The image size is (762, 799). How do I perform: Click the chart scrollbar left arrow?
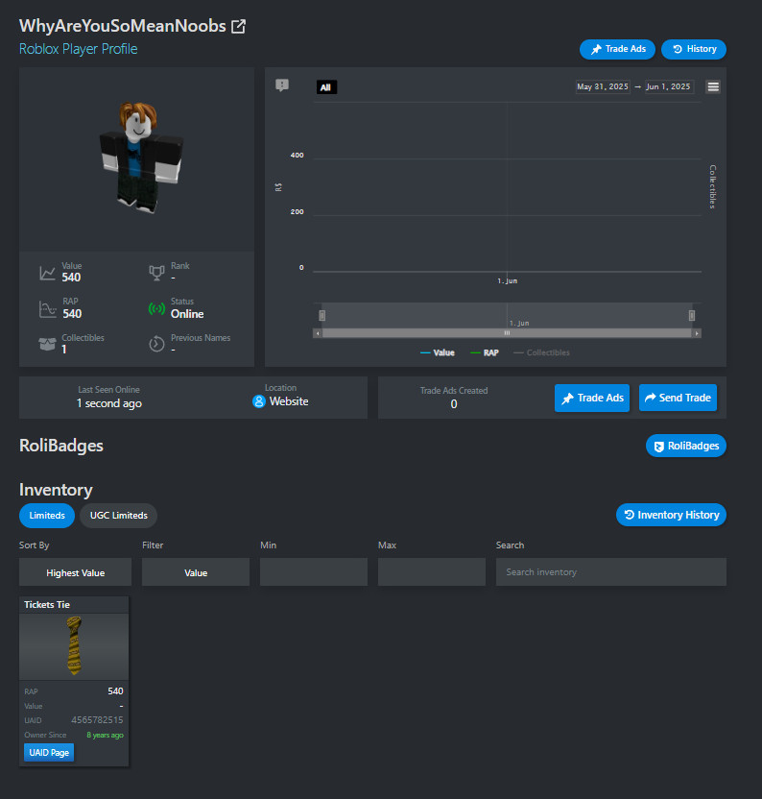tap(318, 333)
